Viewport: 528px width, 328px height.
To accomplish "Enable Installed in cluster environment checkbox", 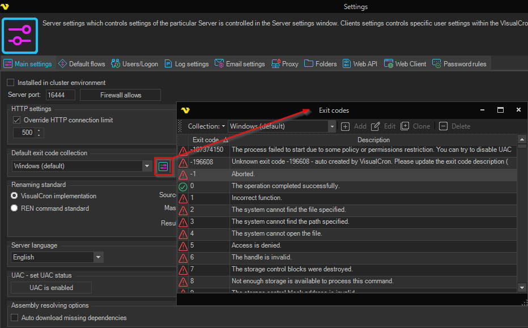I will coord(11,83).
